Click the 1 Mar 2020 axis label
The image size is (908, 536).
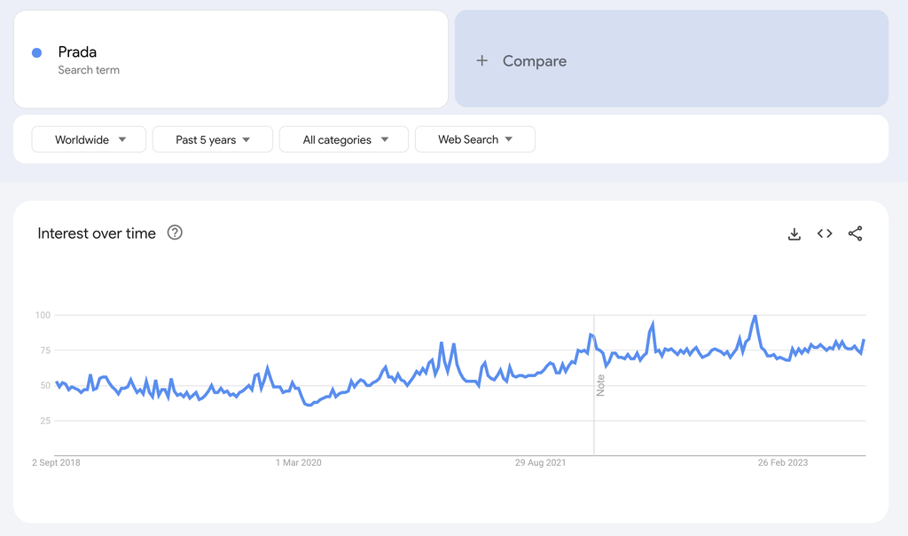298,462
